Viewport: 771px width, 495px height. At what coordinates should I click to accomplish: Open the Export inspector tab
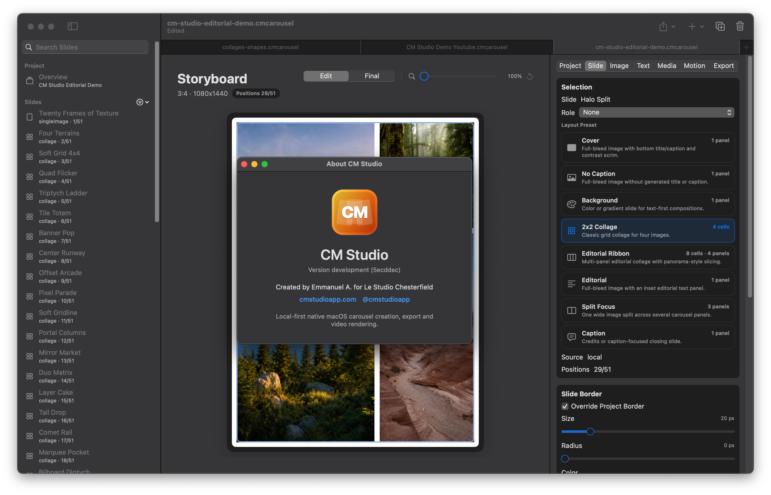click(x=723, y=66)
